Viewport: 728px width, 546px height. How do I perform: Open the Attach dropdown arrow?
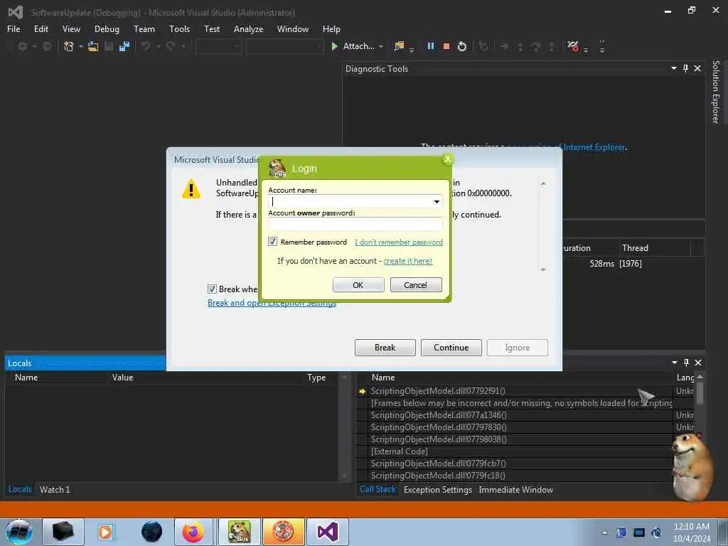tap(381, 46)
